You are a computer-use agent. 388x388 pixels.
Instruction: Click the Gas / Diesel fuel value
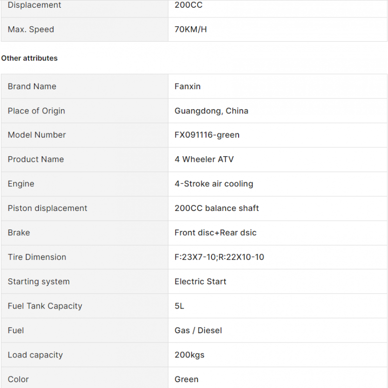(x=198, y=330)
